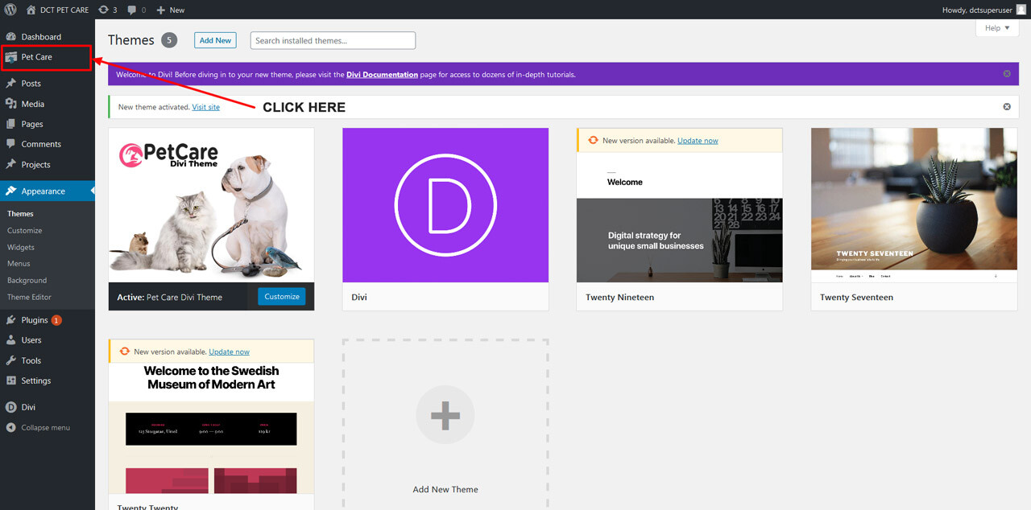The image size is (1031, 510).
Task: Click the Divi D icon in sidebar
Action: pos(11,407)
